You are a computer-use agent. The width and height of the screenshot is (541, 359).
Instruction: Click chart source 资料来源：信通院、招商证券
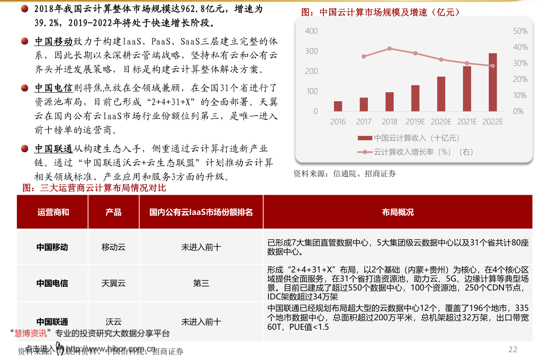(x=345, y=174)
